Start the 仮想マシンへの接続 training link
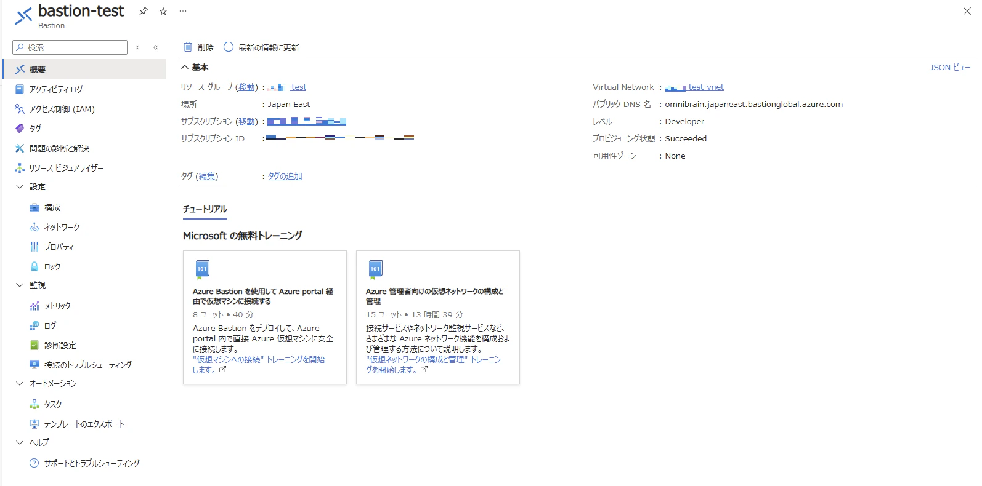The width and height of the screenshot is (982, 486). click(259, 364)
